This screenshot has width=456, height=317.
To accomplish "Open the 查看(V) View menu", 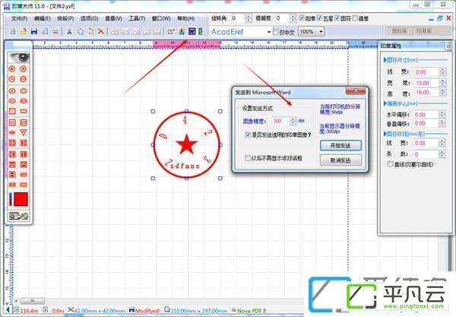I will coord(113,18).
